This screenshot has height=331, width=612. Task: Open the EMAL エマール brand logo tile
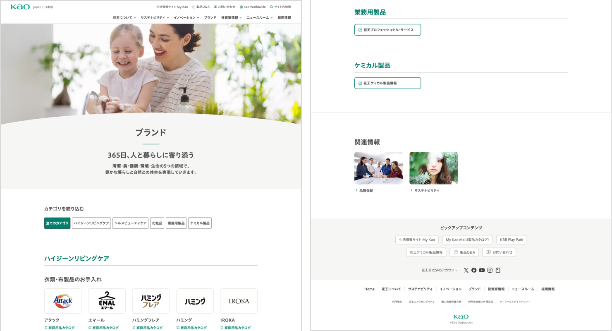tap(107, 301)
